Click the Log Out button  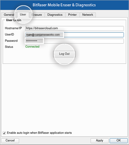tap(64, 54)
